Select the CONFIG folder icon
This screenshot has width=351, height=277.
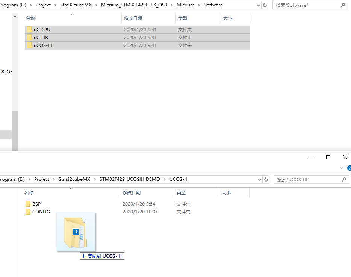[28, 212]
